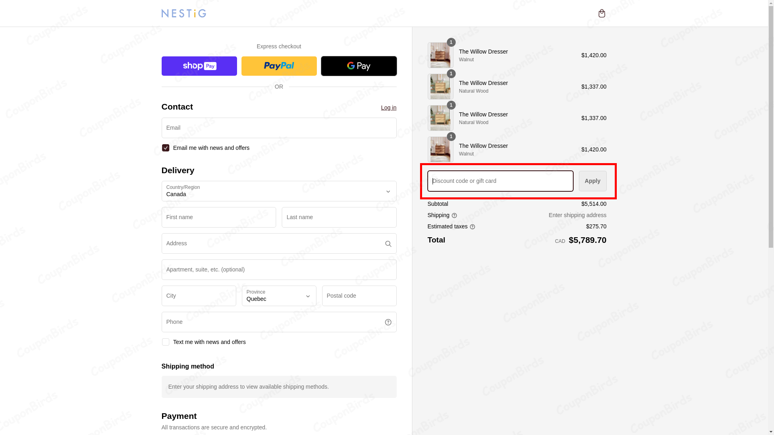774x435 pixels.
Task: Open the Log in link
Action: [388, 108]
